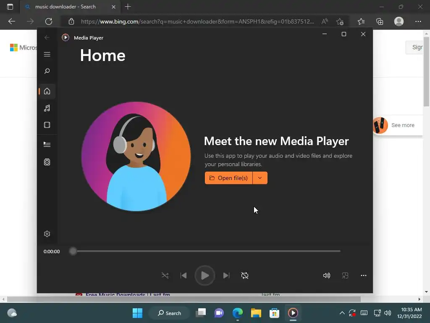This screenshot has width=430, height=323.
Task: Click the Edge address bar URL
Action: pos(197,21)
